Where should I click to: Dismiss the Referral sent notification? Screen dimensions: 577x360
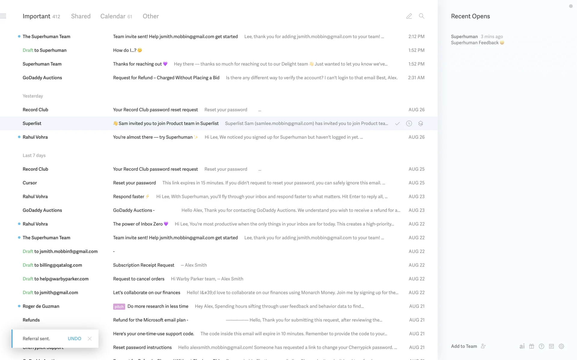tap(90, 338)
